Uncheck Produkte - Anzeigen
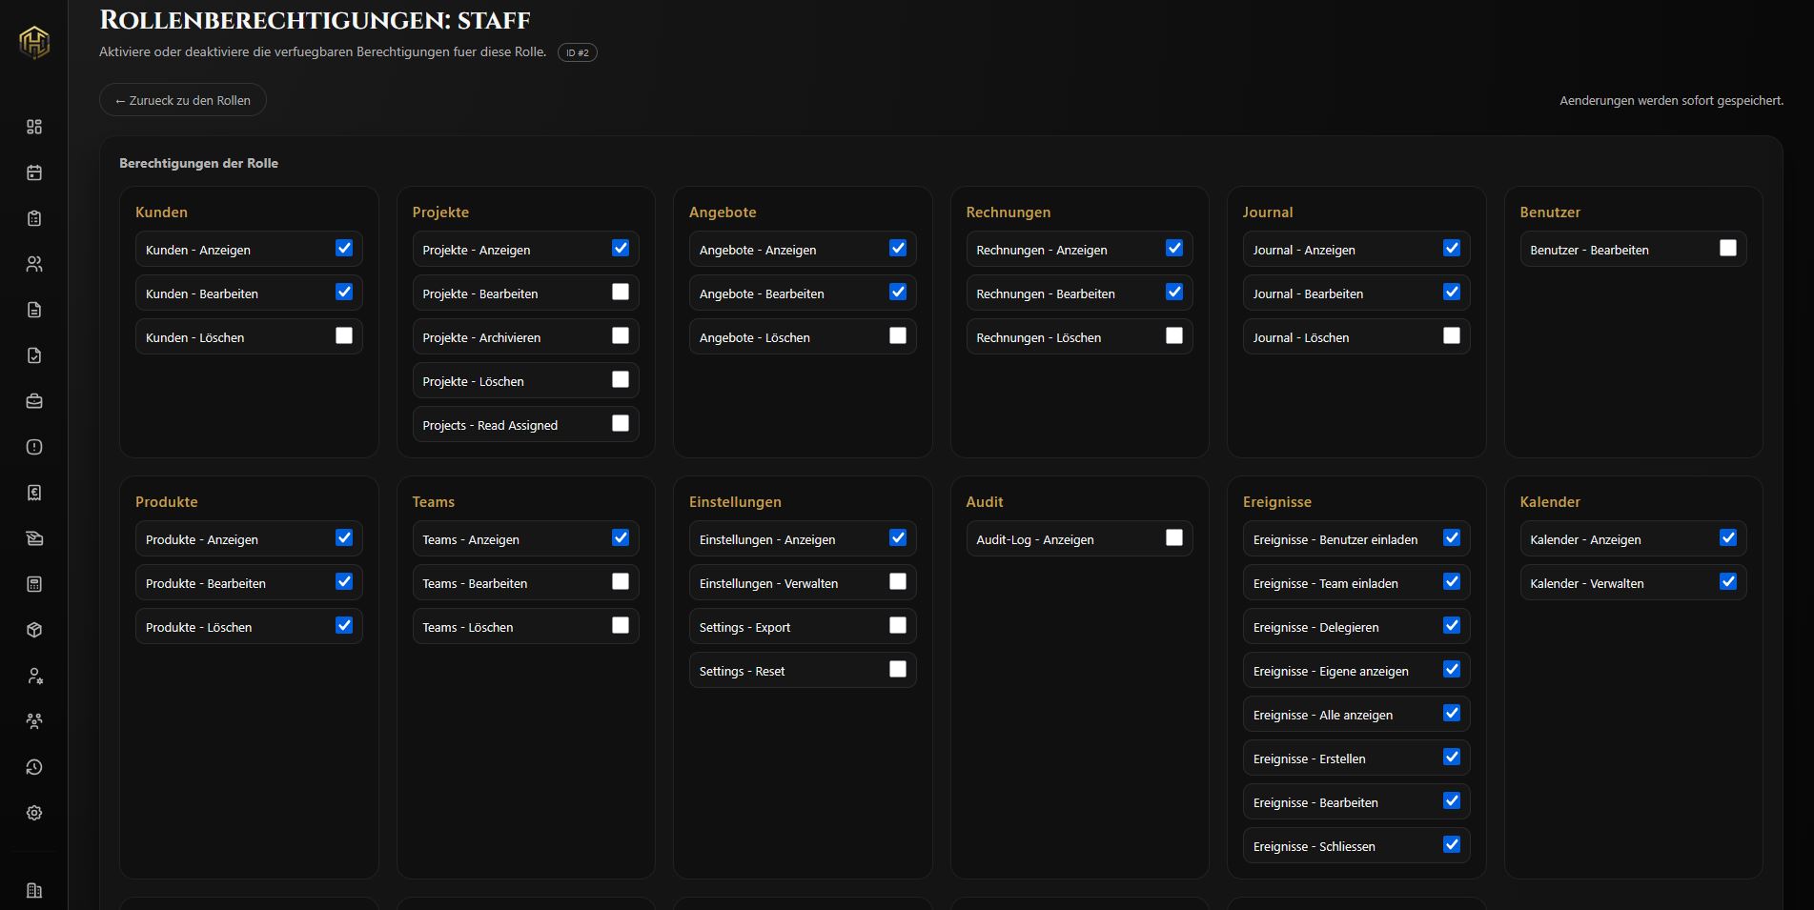Screen dimensions: 1814x910 [x=344, y=537]
